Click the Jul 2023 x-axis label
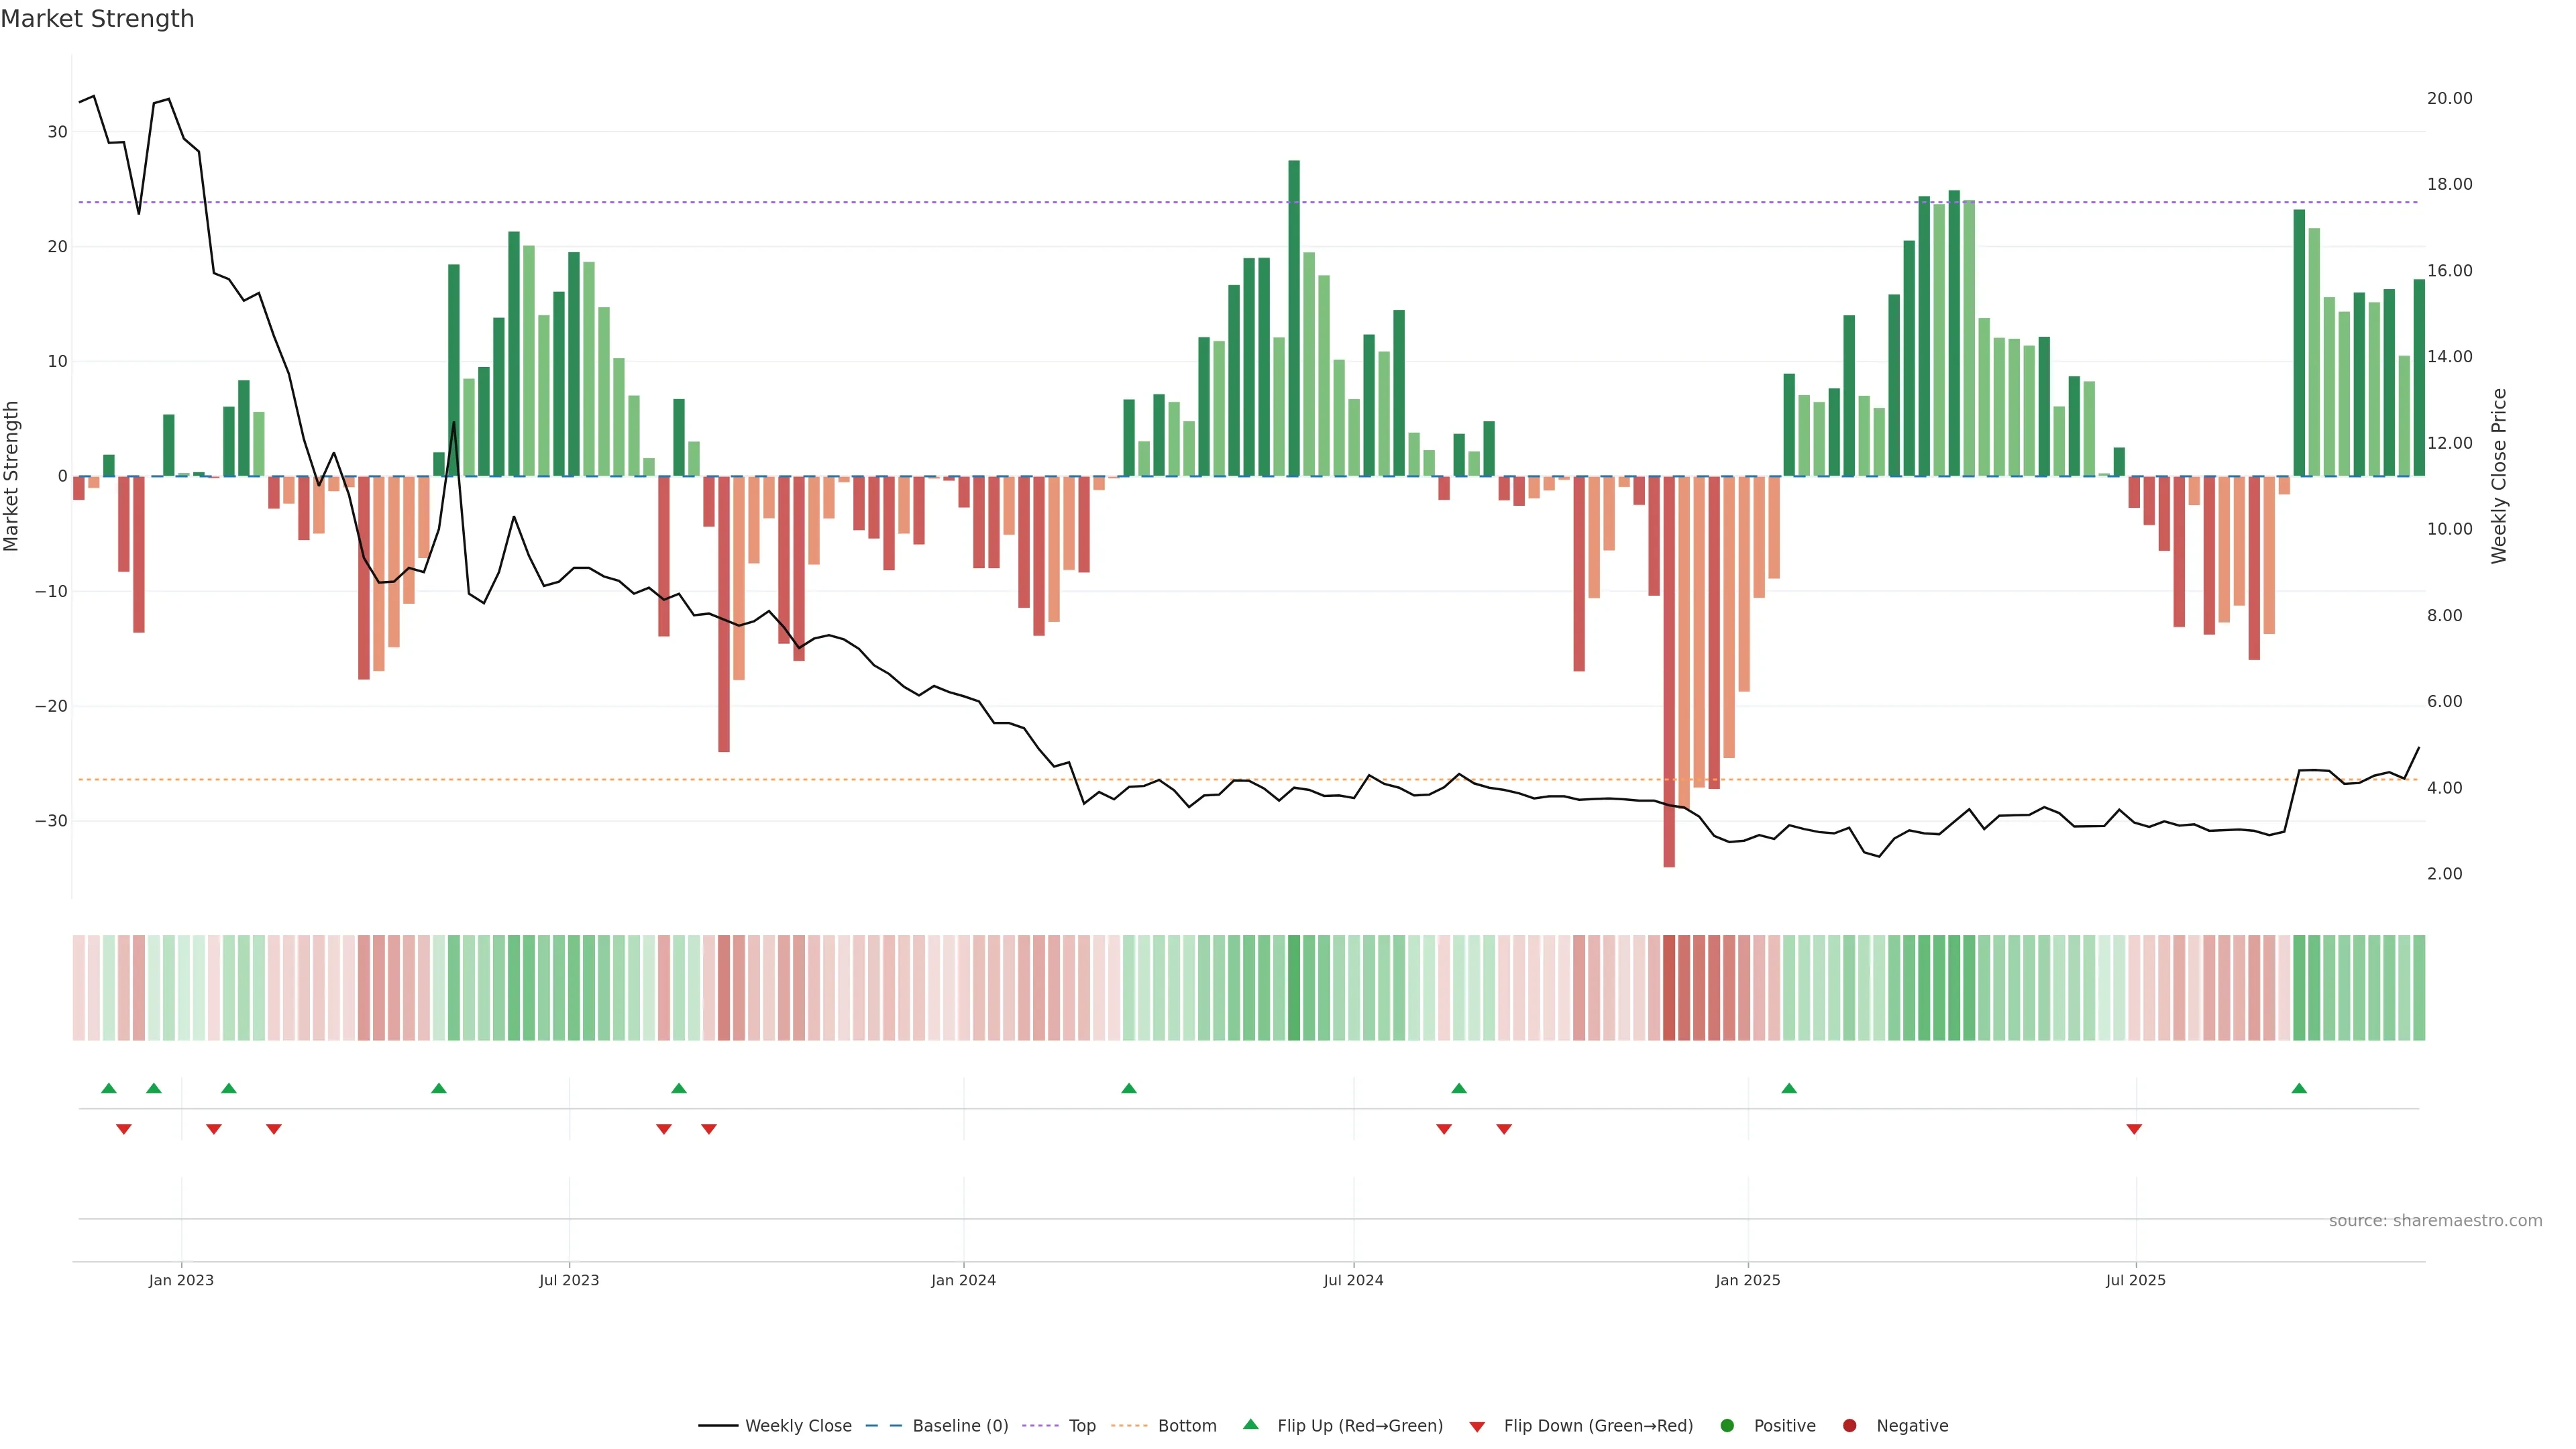 (569, 1280)
